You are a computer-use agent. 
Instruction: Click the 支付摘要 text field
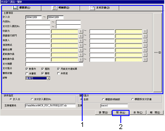coord(54,64)
